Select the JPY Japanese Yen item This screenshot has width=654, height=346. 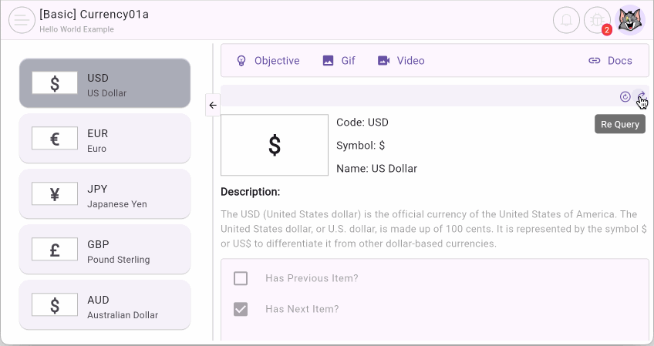coord(104,194)
